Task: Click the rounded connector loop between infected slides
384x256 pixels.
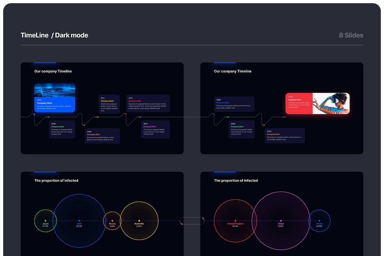Action: coord(192,221)
